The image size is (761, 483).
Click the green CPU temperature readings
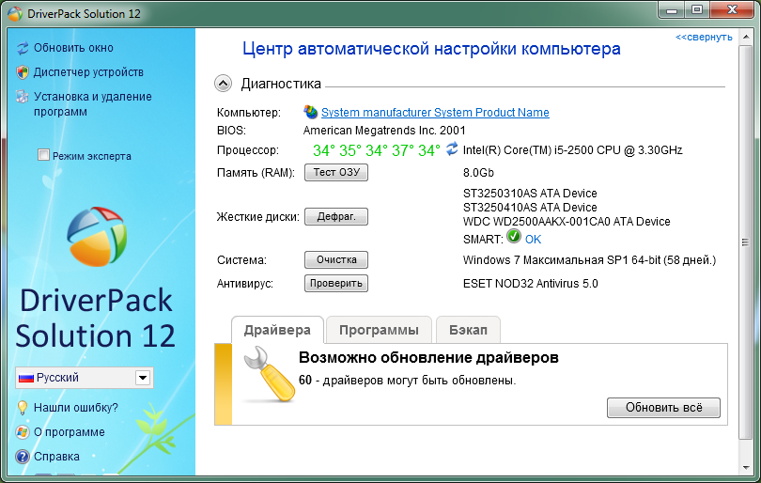377,150
